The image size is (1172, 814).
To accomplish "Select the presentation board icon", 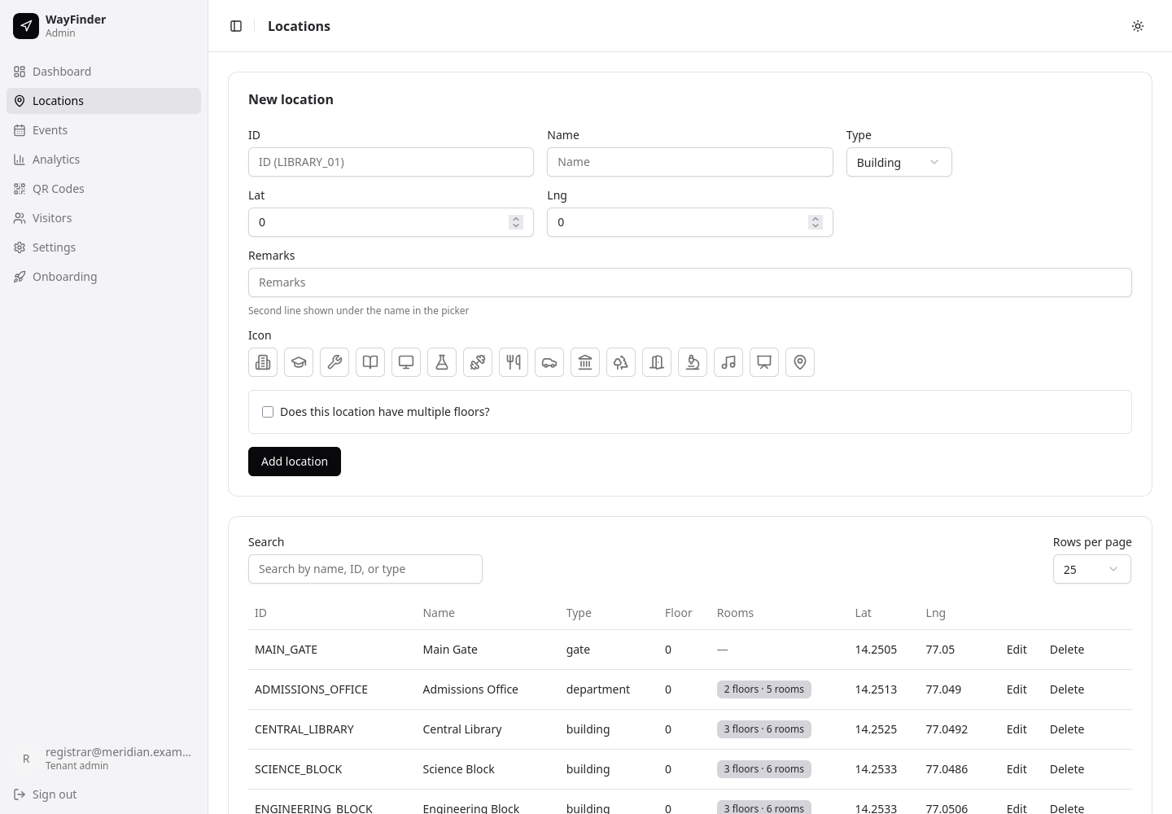I will click(x=764, y=362).
